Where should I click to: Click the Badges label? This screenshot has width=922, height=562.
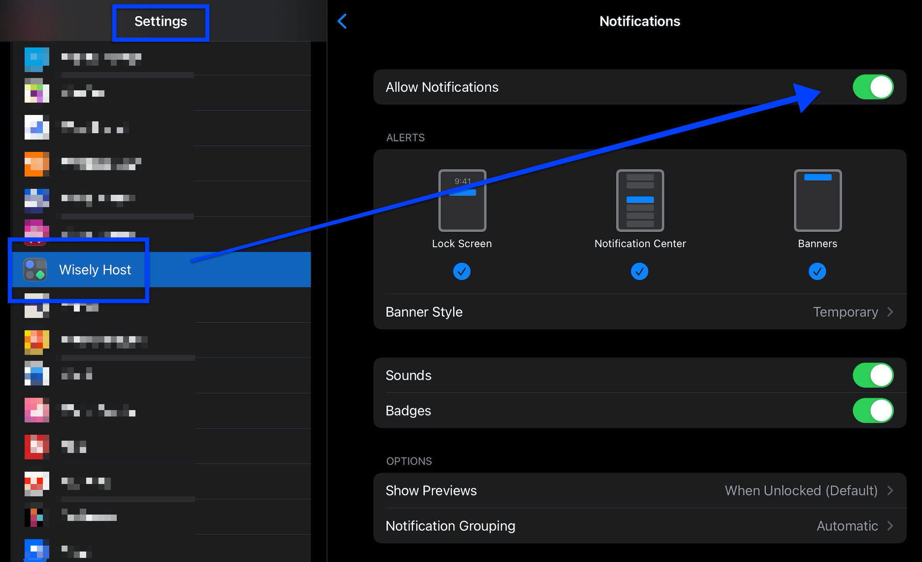tap(409, 411)
